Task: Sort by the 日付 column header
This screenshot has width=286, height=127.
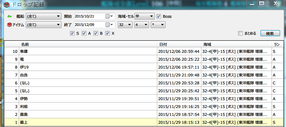Action: 179,44
